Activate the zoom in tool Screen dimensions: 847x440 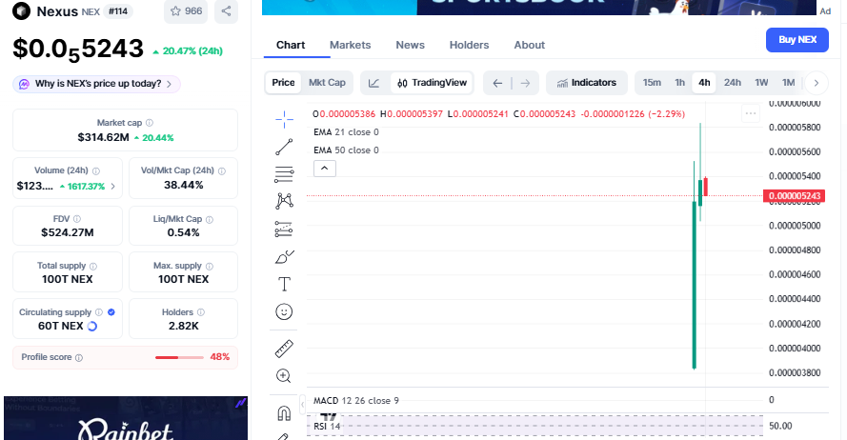pyautogui.click(x=284, y=376)
